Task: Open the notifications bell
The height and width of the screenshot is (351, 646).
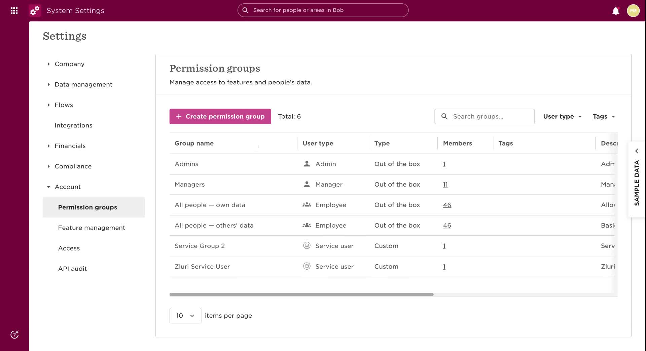Action: point(616,11)
